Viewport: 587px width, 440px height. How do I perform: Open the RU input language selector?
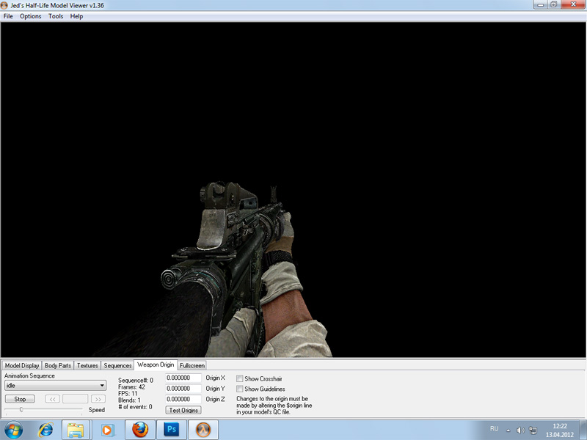point(494,428)
